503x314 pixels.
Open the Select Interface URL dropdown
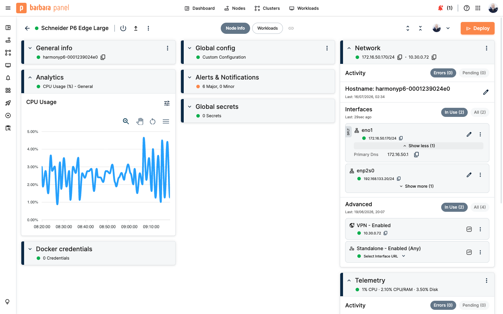coord(384,256)
